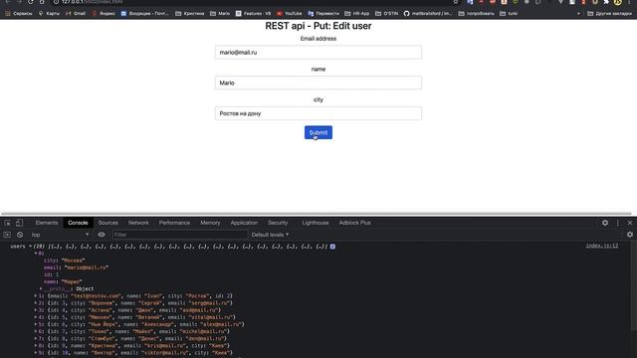Select the Console tab
637x358 pixels.
(x=78, y=223)
